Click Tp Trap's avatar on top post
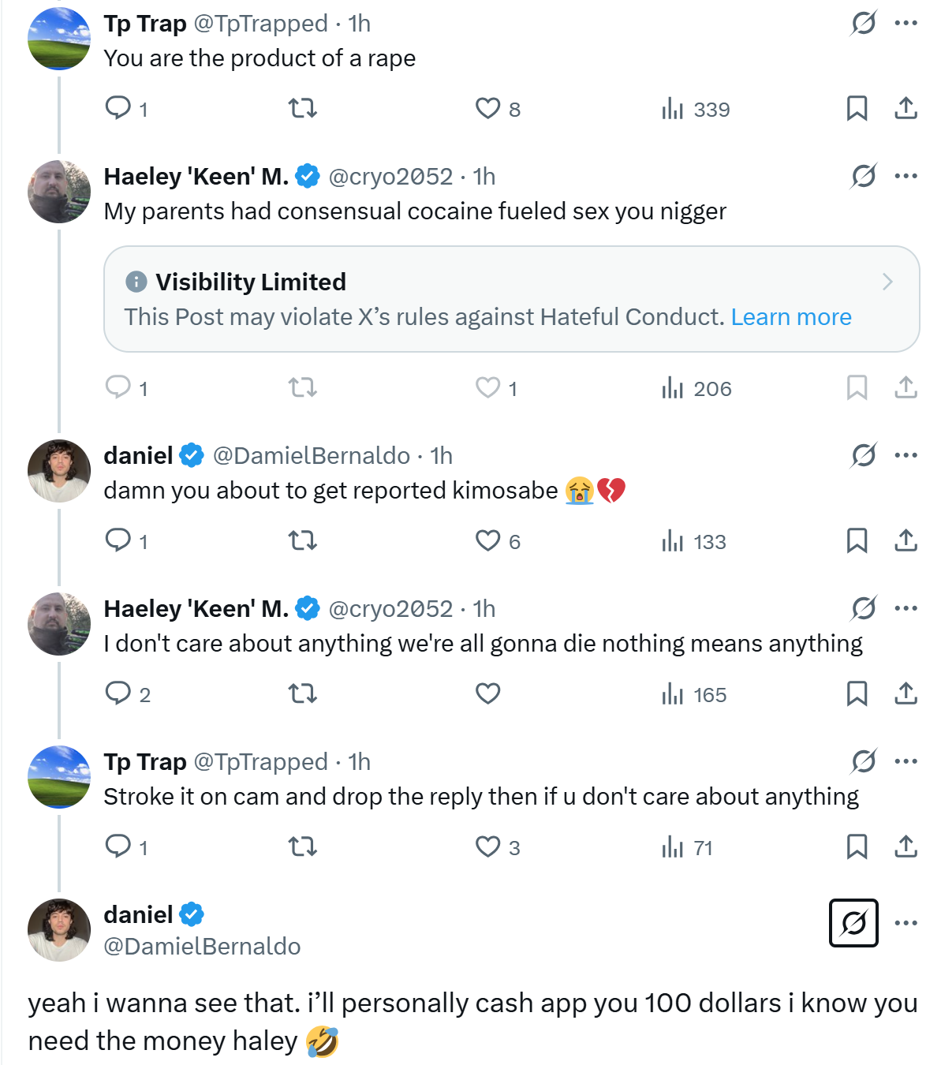Image resolution: width=941 pixels, height=1065 pixels. 59,39
